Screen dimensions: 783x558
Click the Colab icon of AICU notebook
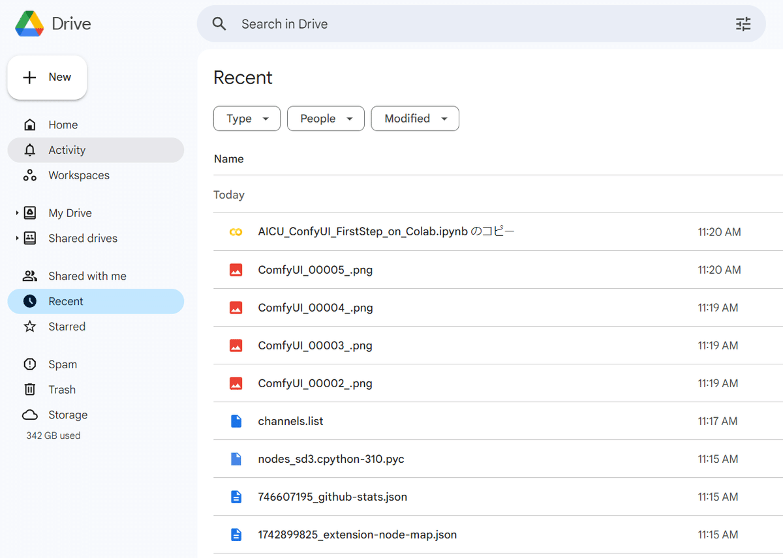[236, 232]
